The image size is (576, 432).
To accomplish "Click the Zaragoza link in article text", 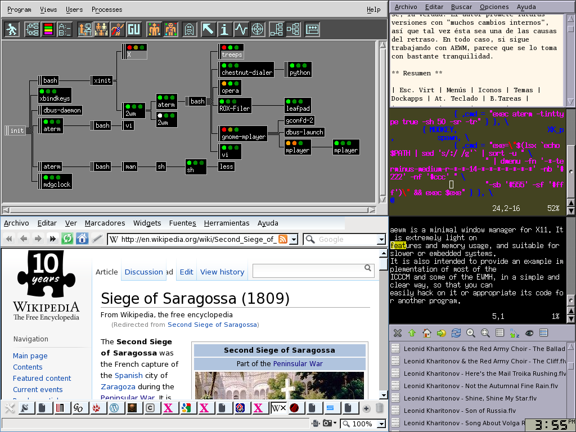I will click(118, 386).
